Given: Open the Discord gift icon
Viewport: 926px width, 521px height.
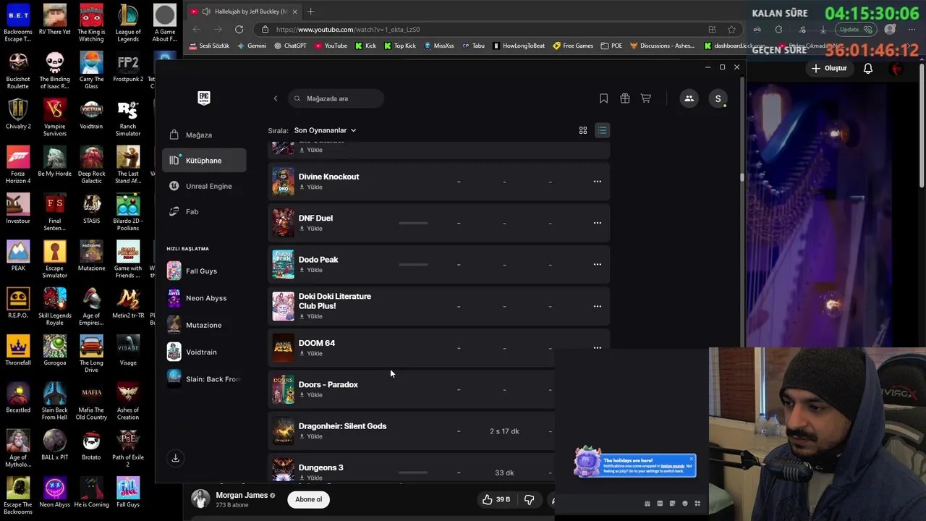Looking at the screenshot, I should pos(647,504).
